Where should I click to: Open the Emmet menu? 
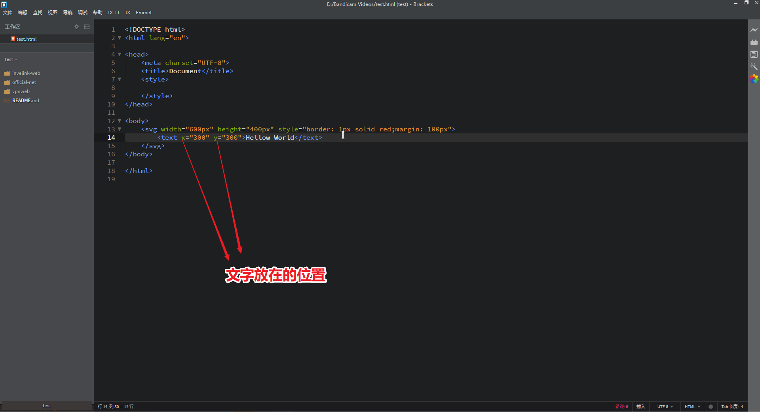tap(143, 12)
